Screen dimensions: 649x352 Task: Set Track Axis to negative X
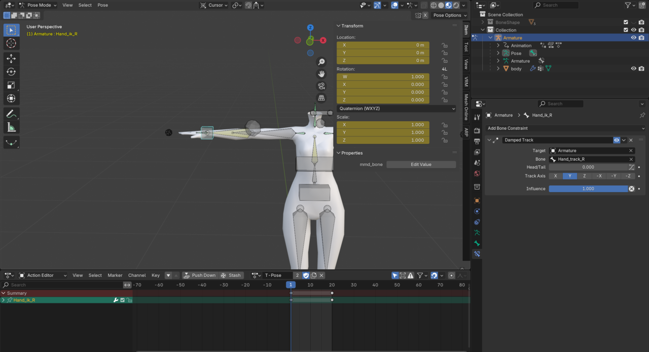pos(599,176)
